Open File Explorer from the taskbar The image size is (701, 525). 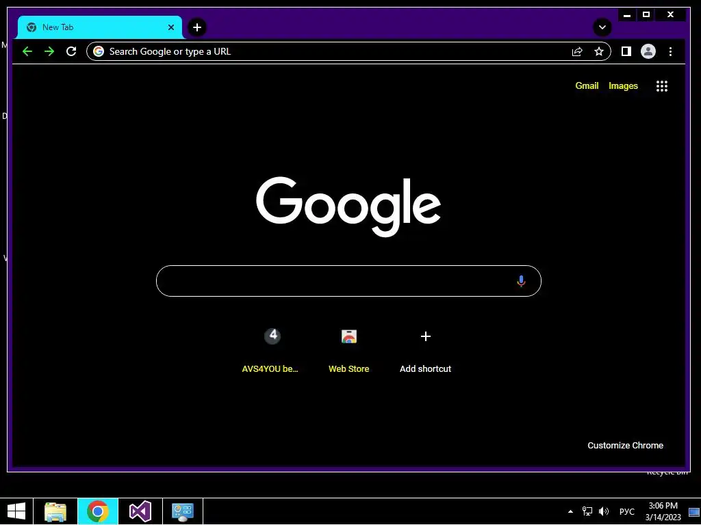(x=55, y=511)
